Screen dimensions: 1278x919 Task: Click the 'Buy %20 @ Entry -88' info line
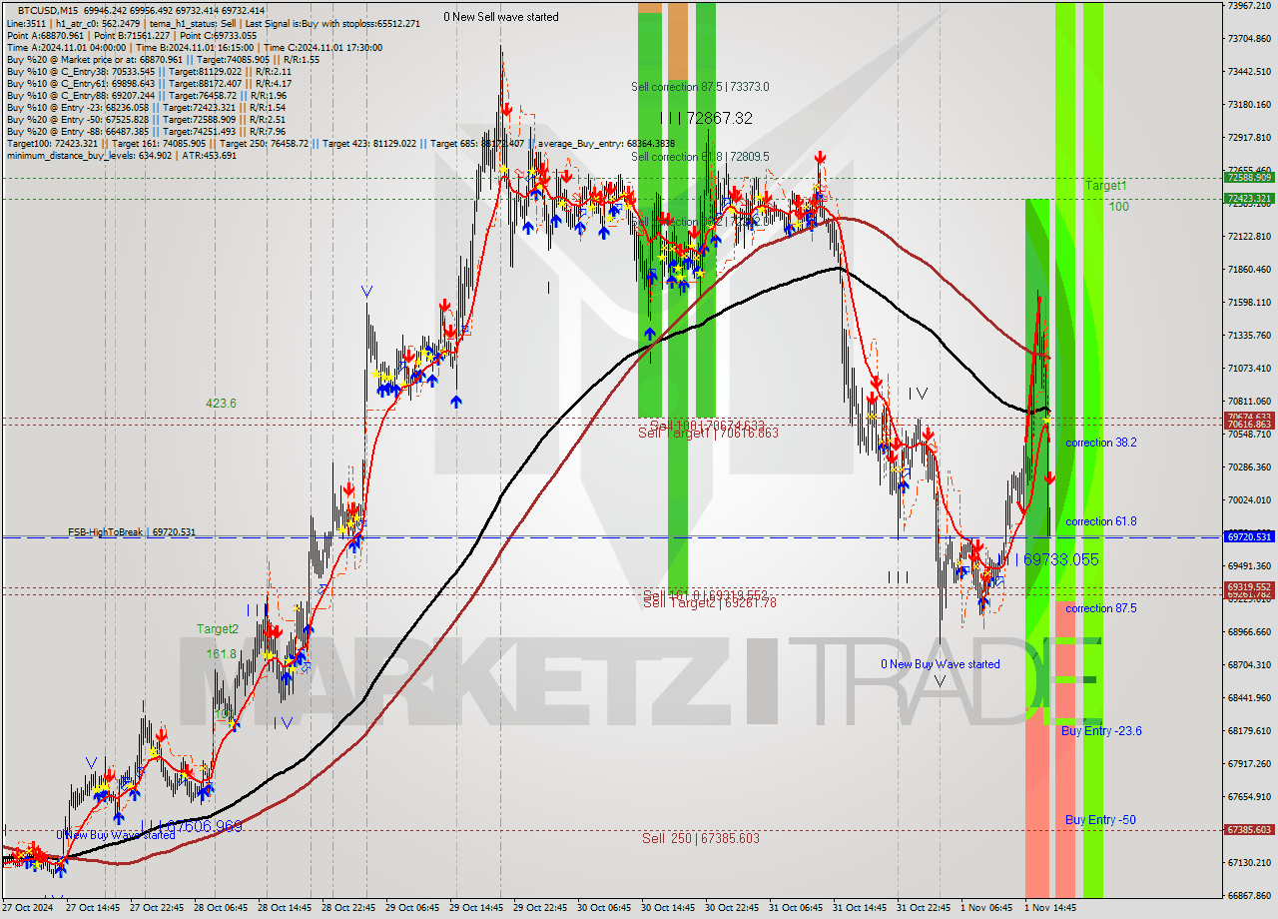point(146,131)
